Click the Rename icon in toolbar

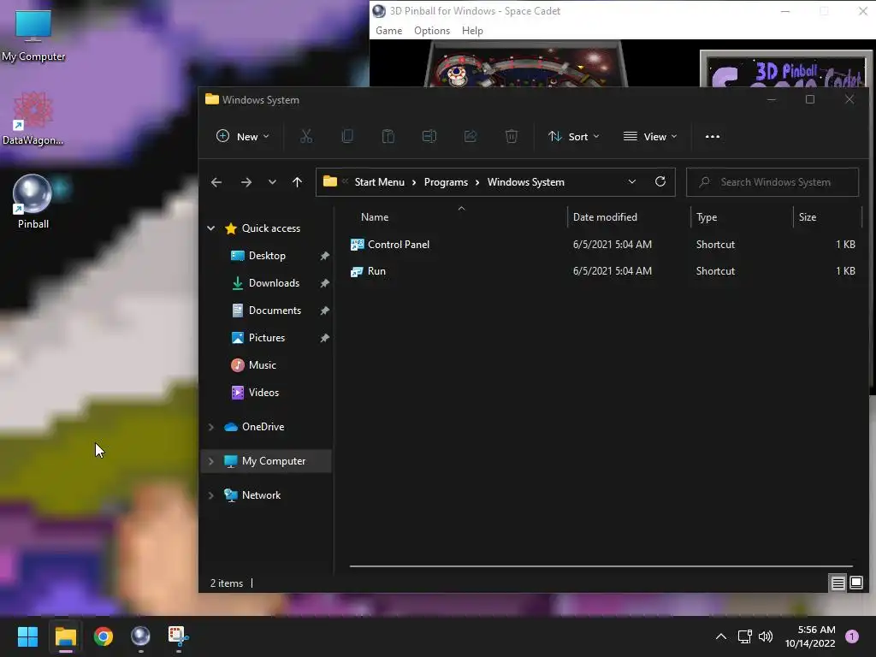[429, 136]
